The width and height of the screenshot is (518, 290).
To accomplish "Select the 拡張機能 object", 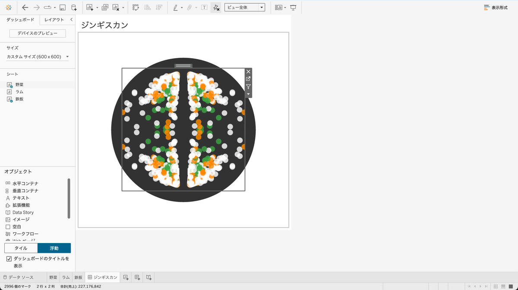I will (x=17, y=205).
